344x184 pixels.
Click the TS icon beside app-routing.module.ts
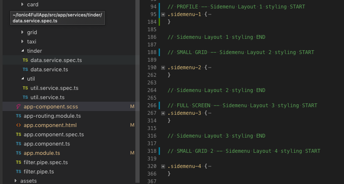[x=19, y=116]
